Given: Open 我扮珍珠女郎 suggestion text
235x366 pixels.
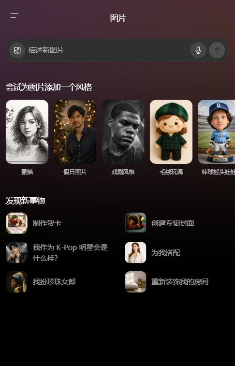Looking at the screenshot, I should tap(54, 282).
